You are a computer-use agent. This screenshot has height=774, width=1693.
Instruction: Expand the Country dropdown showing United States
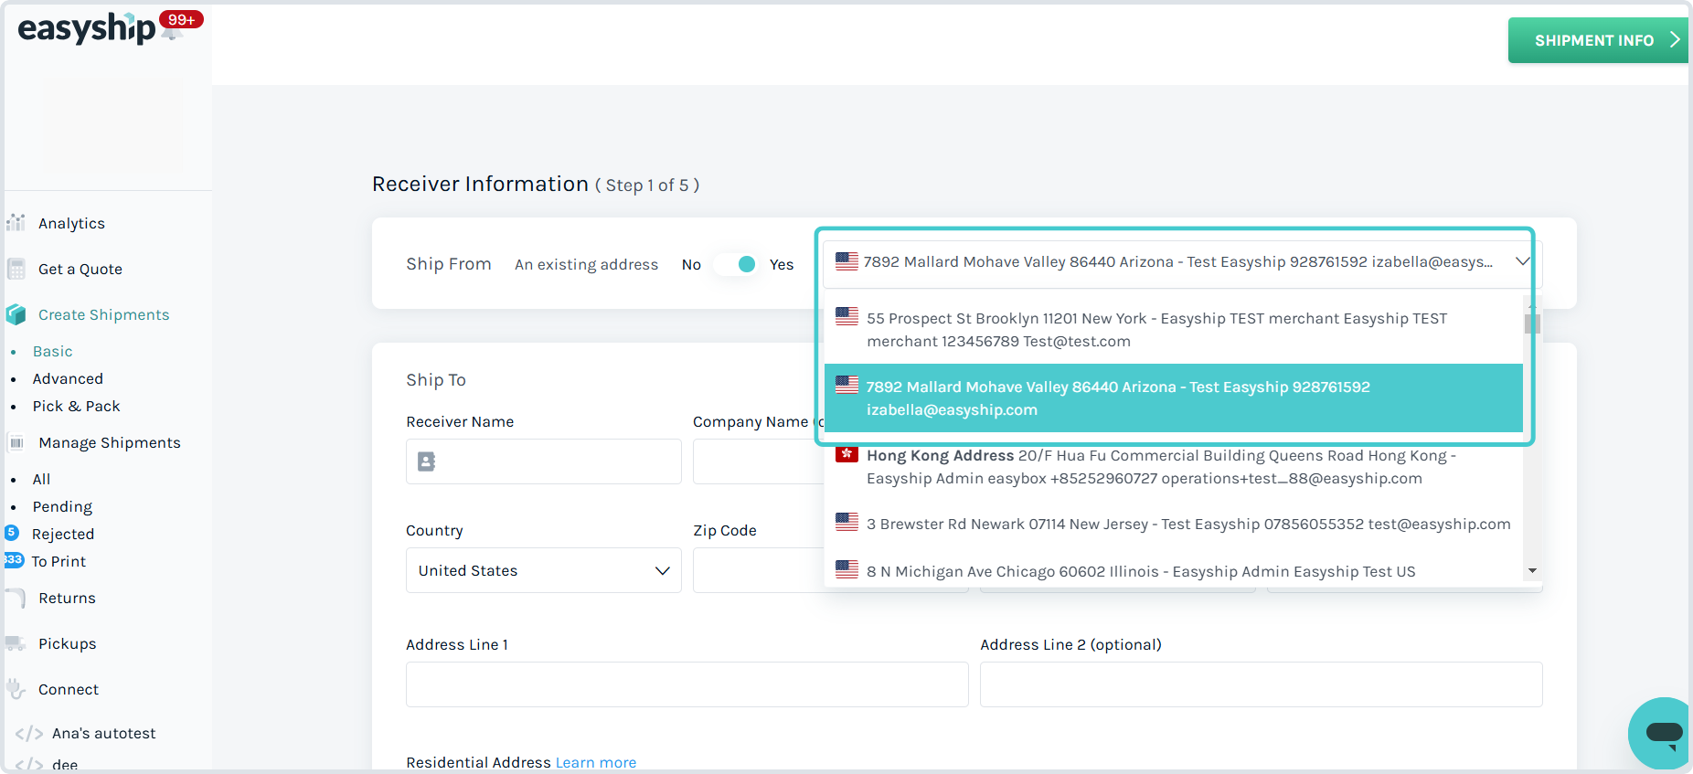pos(543,570)
